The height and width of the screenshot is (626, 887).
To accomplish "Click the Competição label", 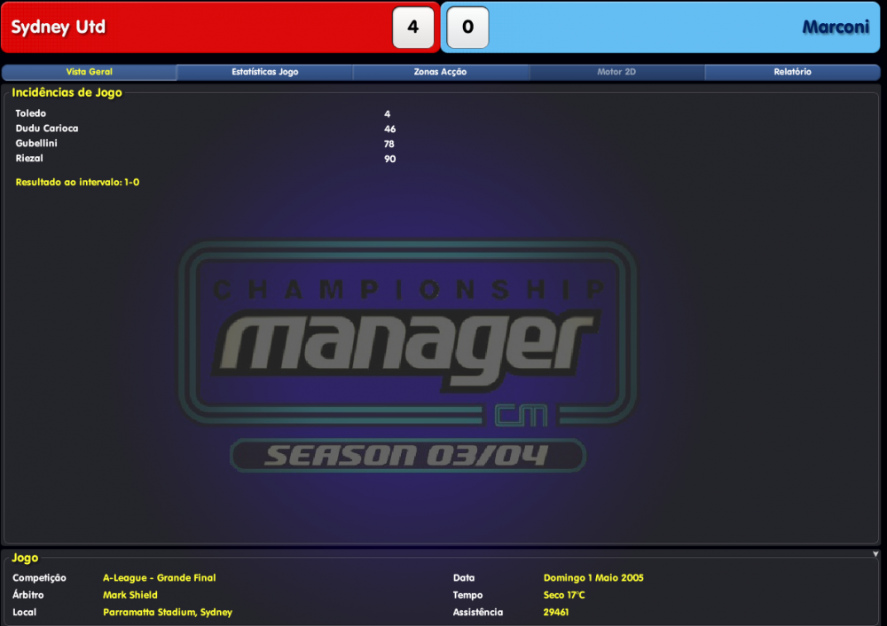I will (39, 578).
